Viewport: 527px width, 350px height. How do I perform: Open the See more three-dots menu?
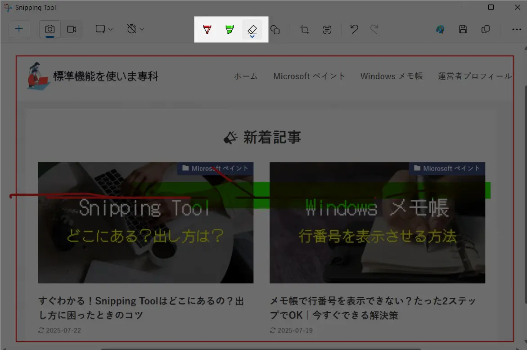[517, 30]
